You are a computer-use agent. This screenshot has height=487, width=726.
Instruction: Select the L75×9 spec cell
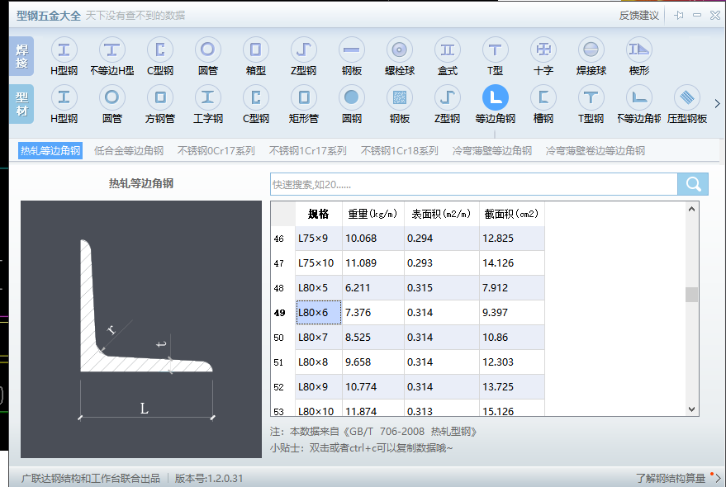coord(319,239)
